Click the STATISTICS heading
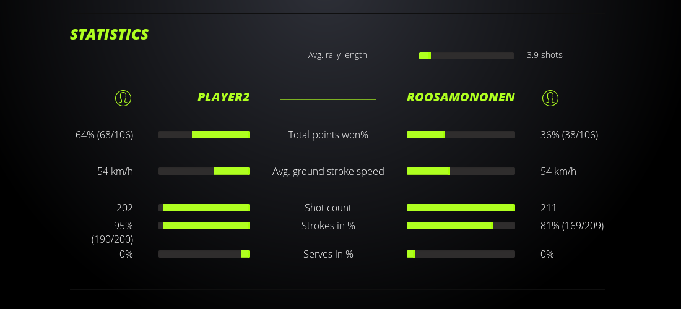The width and height of the screenshot is (681, 309). [109, 35]
